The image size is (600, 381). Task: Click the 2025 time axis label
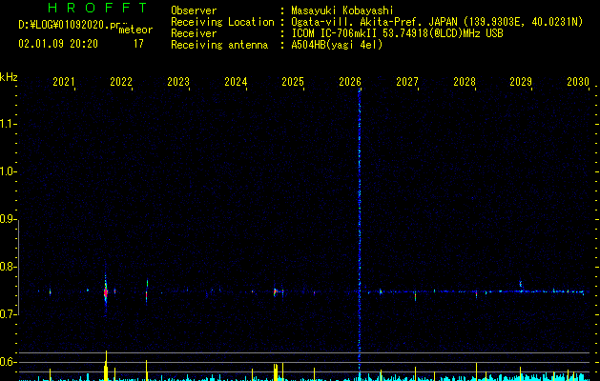coord(293,82)
